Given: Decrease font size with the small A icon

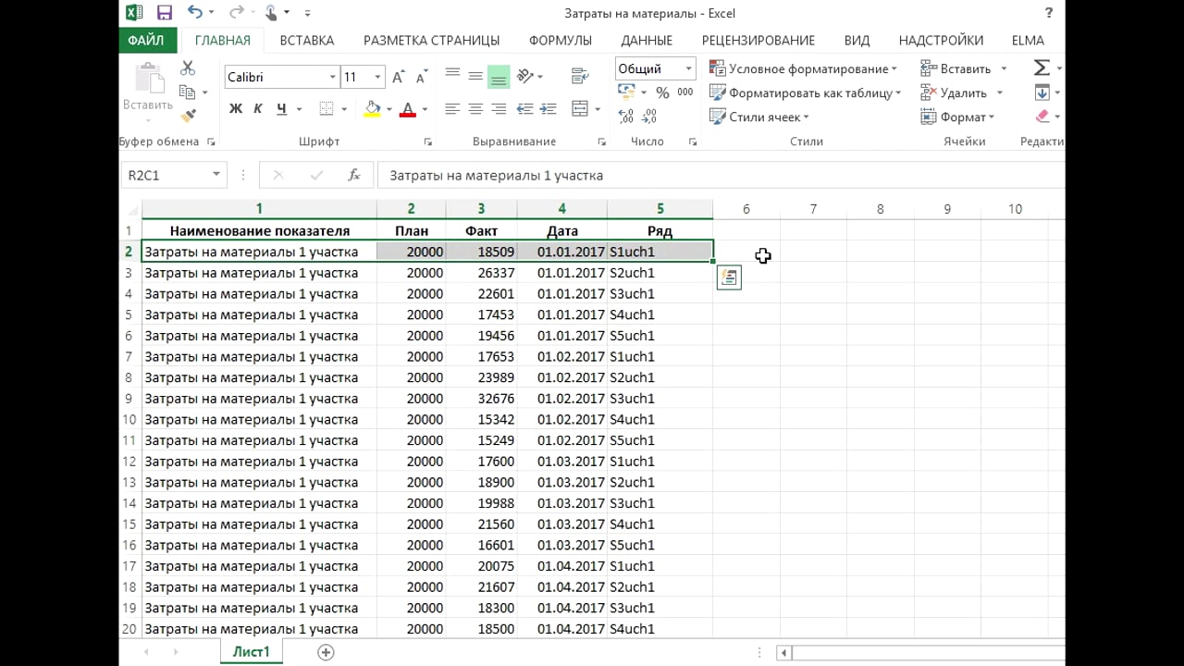Looking at the screenshot, I should coord(422,77).
